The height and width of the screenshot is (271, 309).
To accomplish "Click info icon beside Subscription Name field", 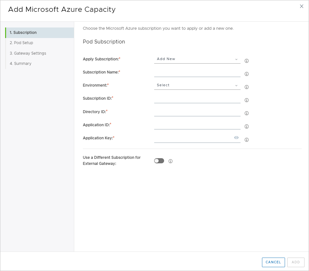I will pyautogui.click(x=247, y=74).
